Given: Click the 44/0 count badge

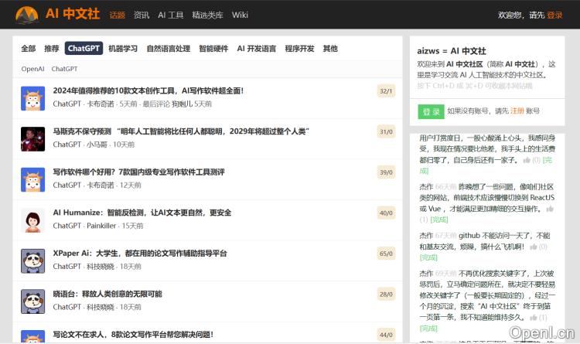Looking at the screenshot, I should pyautogui.click(x=386, y=335).
